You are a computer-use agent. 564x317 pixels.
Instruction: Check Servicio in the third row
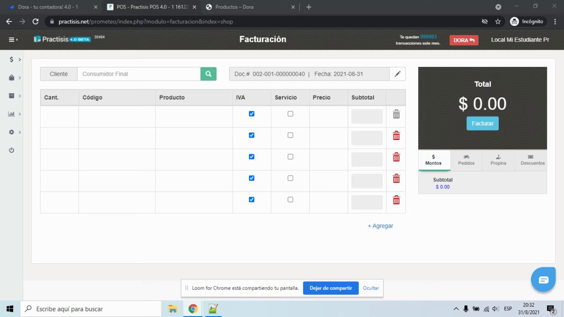click(290, 157)
